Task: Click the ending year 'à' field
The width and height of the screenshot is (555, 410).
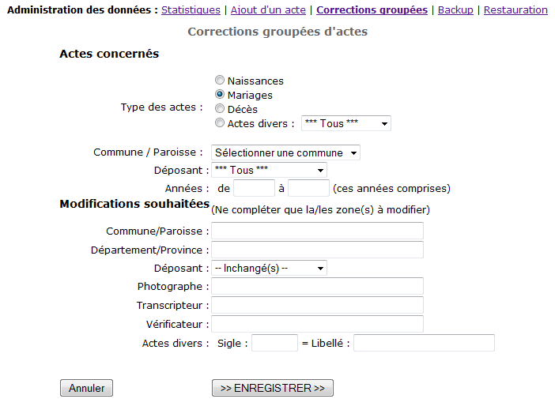Action: (308, 188)
